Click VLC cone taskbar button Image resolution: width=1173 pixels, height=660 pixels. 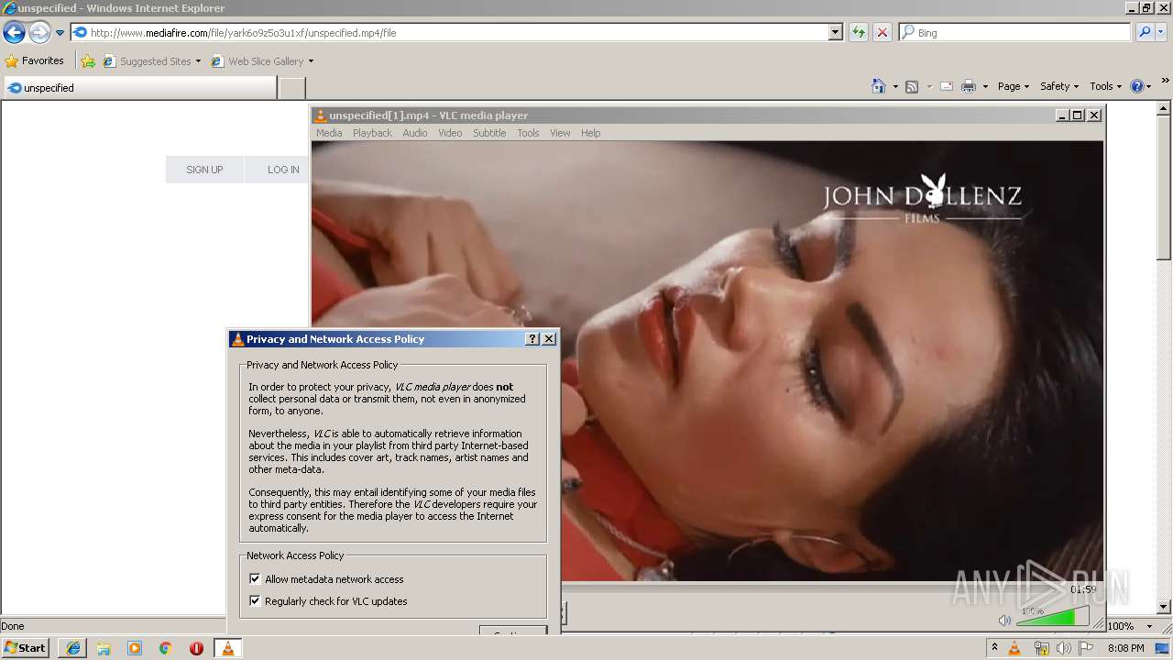[227, 648]
